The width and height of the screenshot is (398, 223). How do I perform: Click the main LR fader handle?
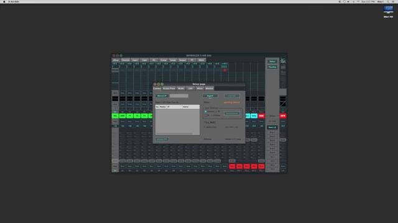283,140
